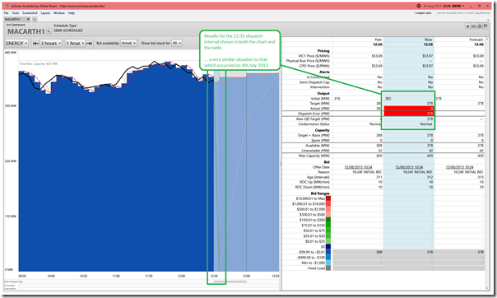Image resolution: width=497 pixels, height=298 pixels.
Task: Open the Layout menu
Action: tap(45, 13)
